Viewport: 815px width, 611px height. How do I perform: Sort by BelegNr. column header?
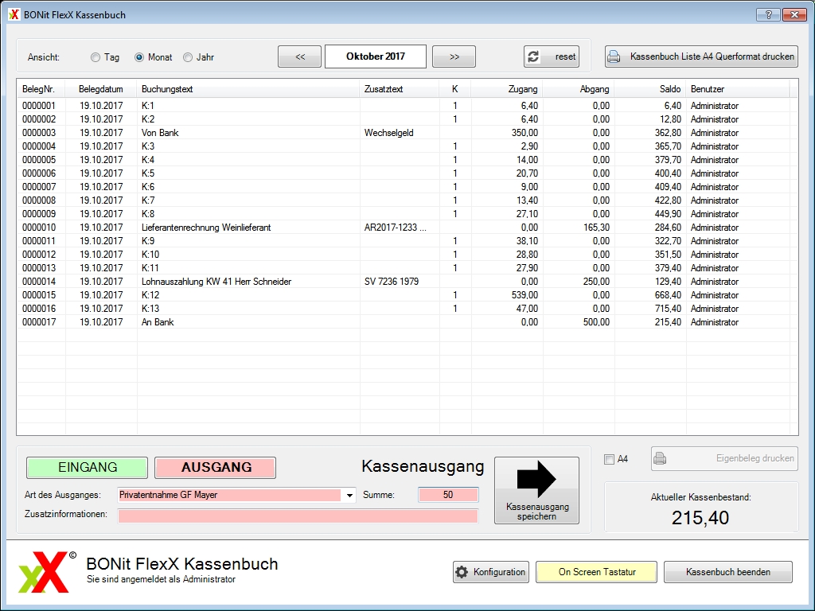pos(41,89)
